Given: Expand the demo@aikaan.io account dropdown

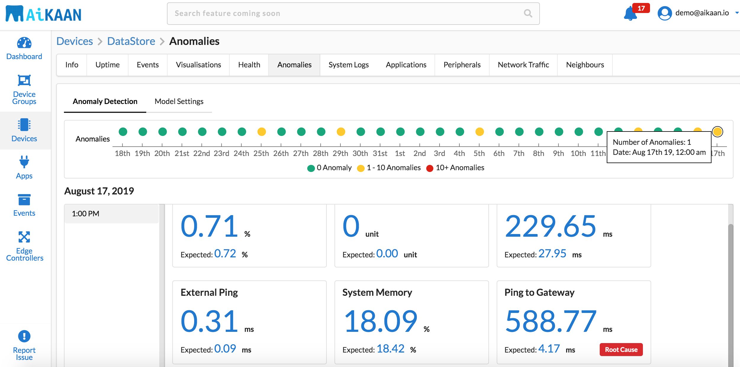Looking at the screenshot, I should (737, 13).
